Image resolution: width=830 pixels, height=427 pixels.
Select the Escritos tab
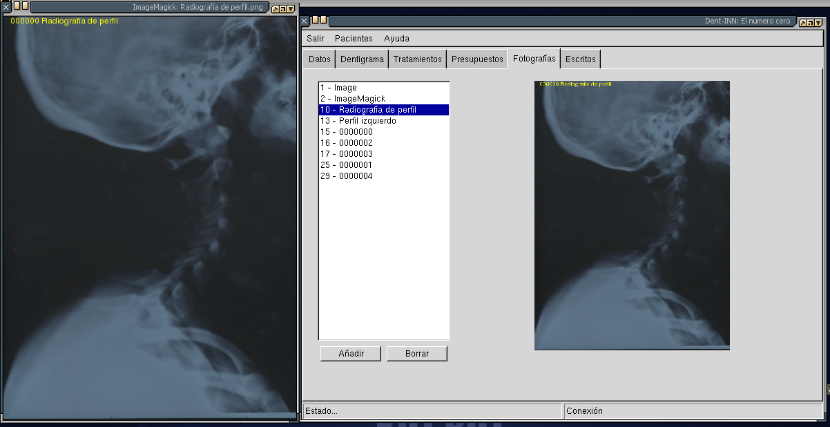(580, 59)
